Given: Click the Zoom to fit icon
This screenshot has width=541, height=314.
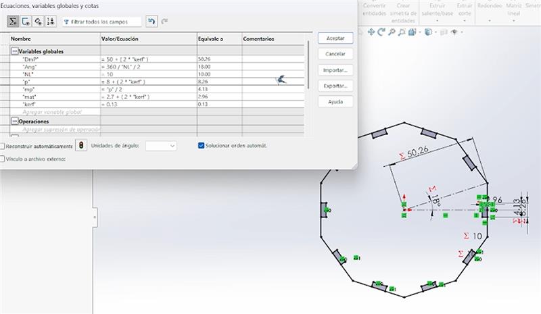Looking at the screenshot, I should click(392, 32).
